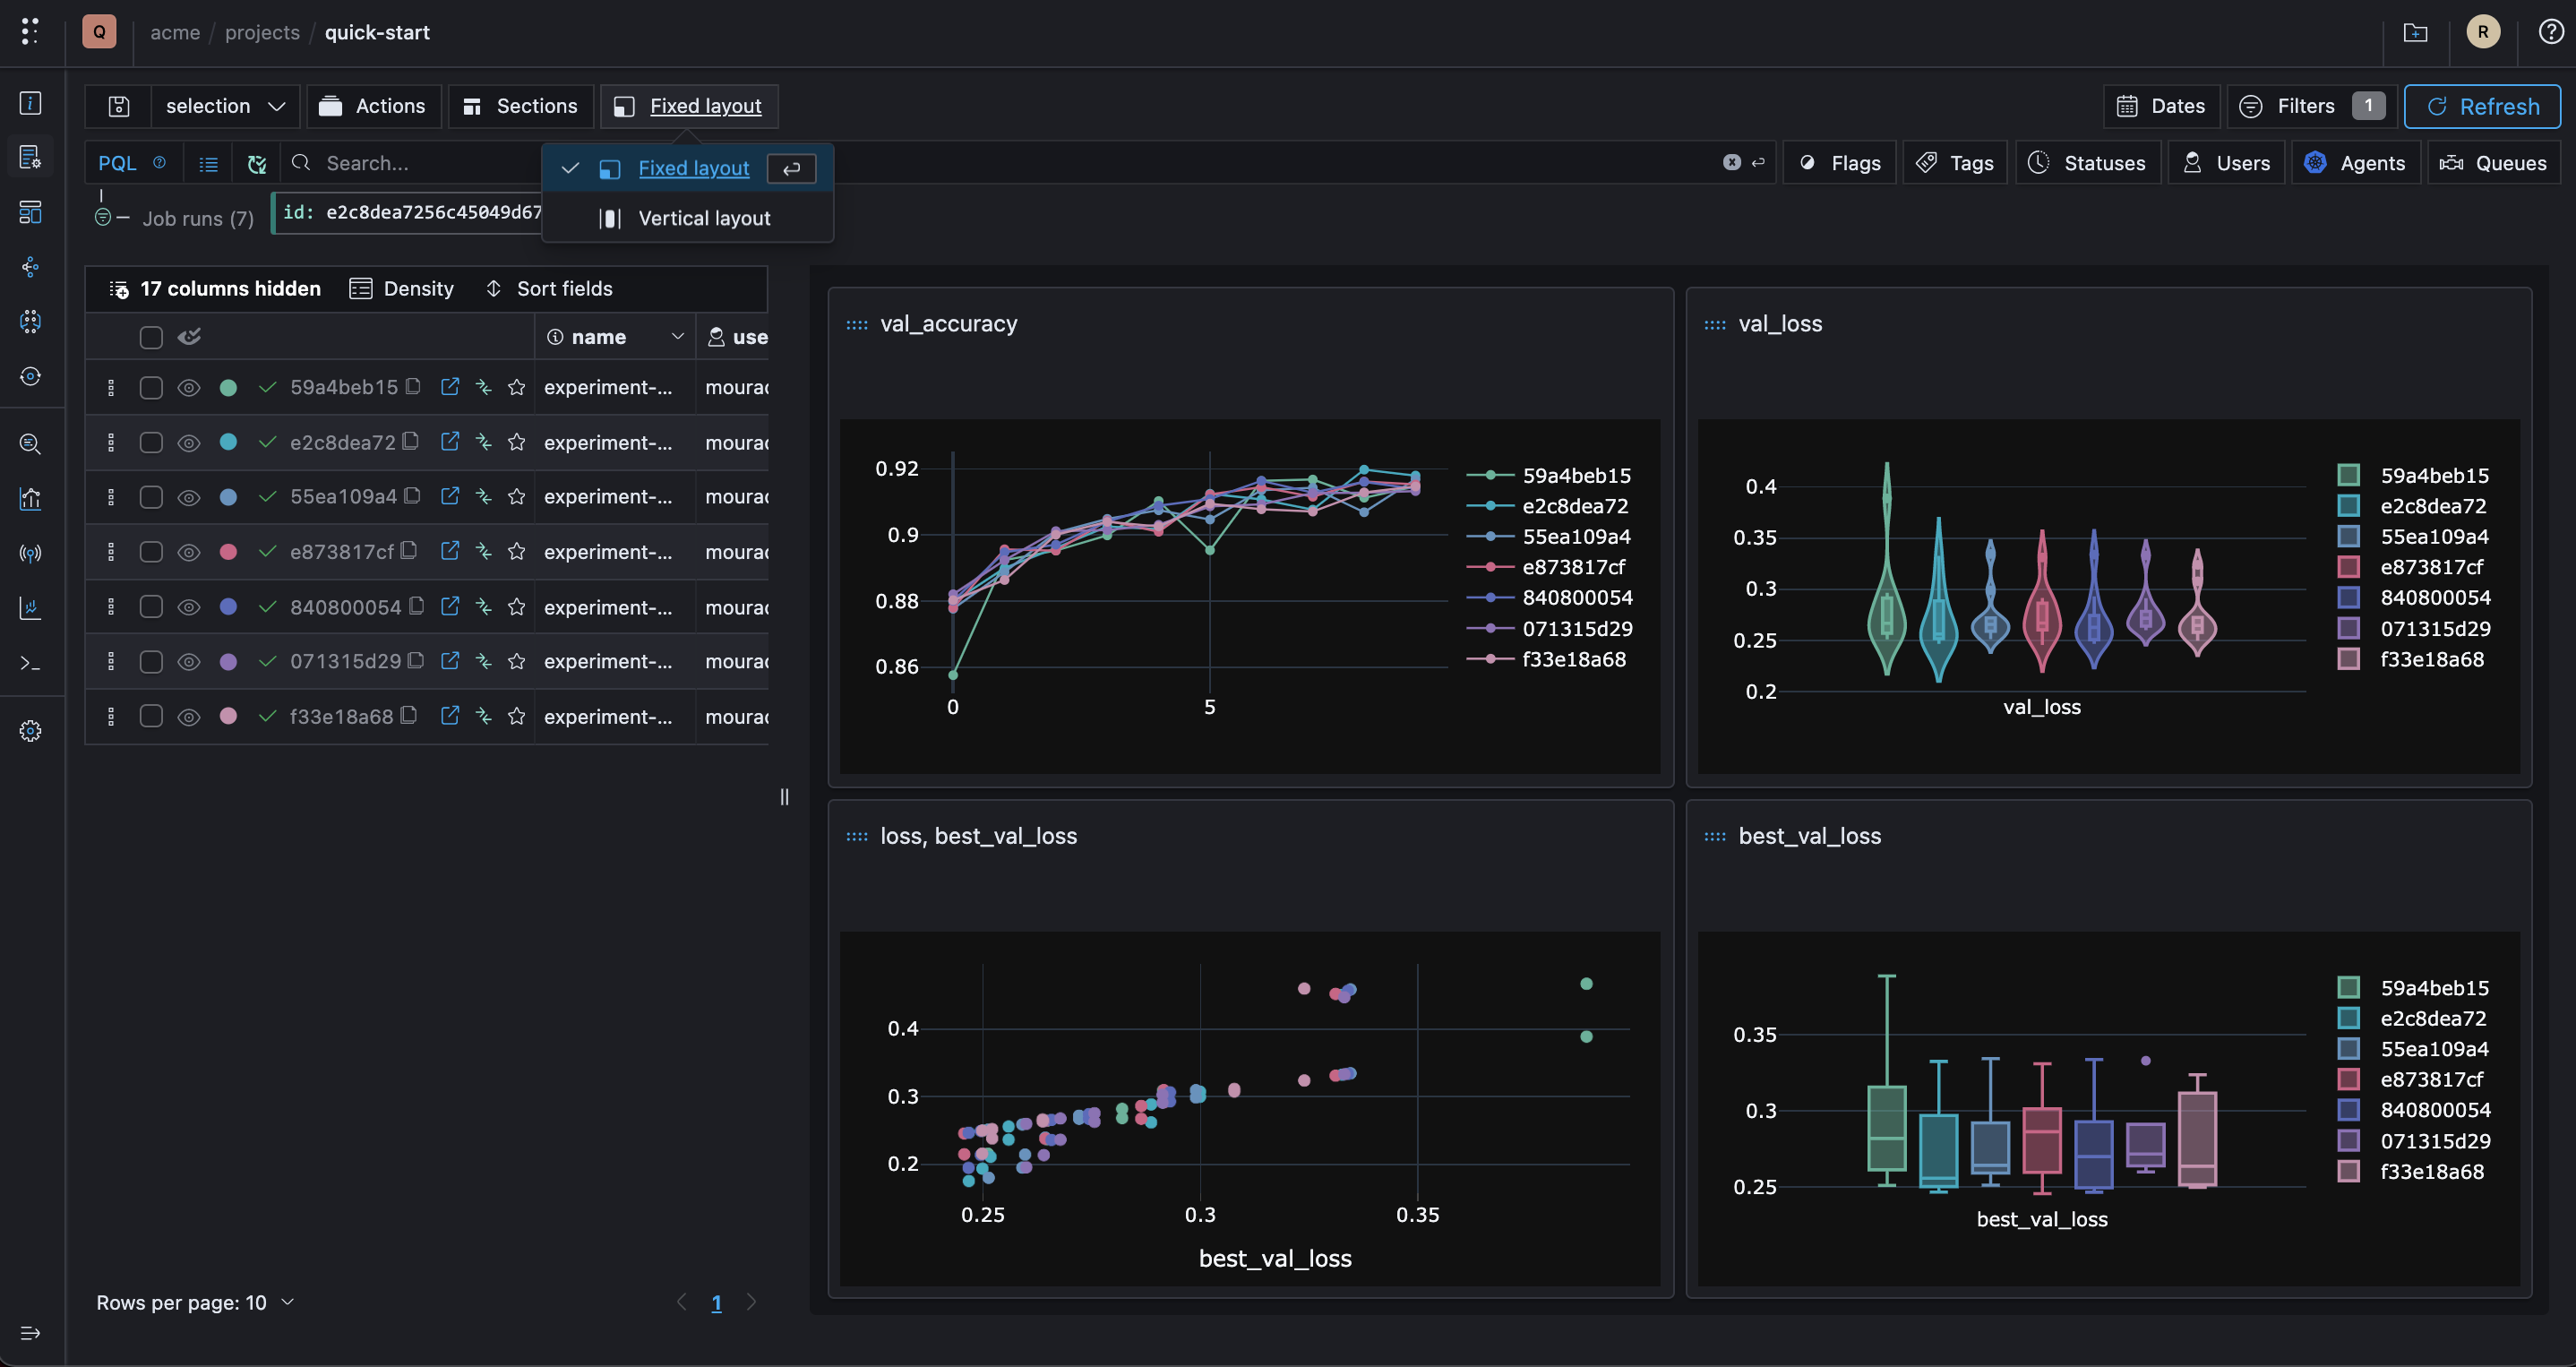Toggle visibility eye for run 840800054
2576x1367 pixels.
pyautogui.click(x=189, y=607)
